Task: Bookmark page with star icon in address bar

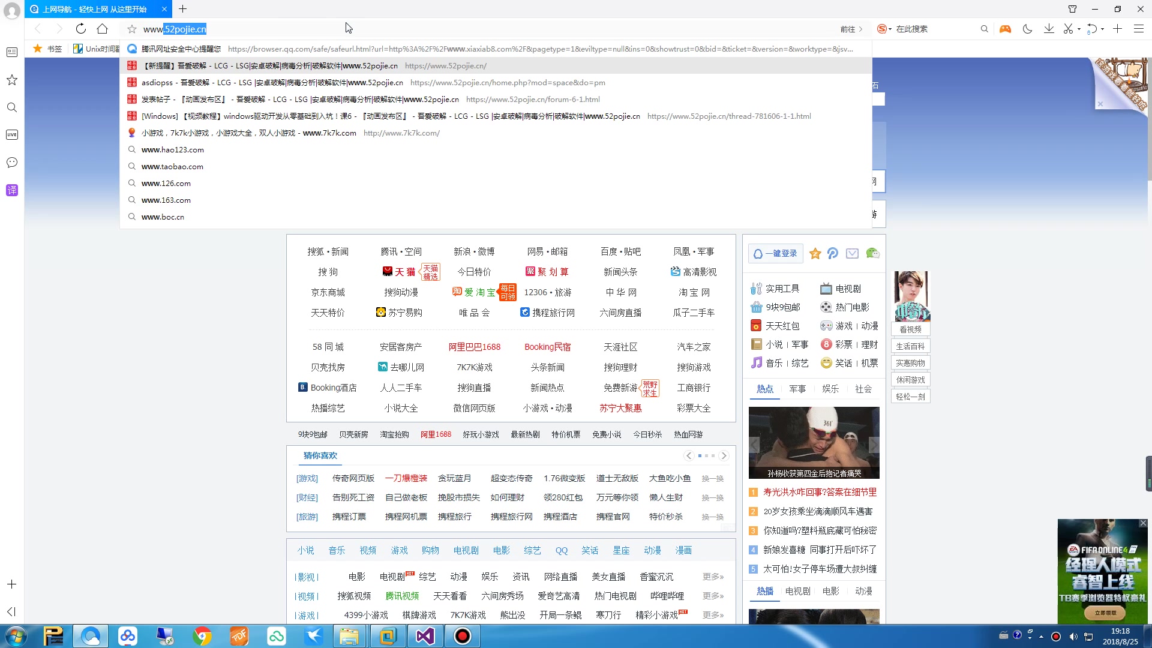Action: pyautogui.click(x=132, y=29)
